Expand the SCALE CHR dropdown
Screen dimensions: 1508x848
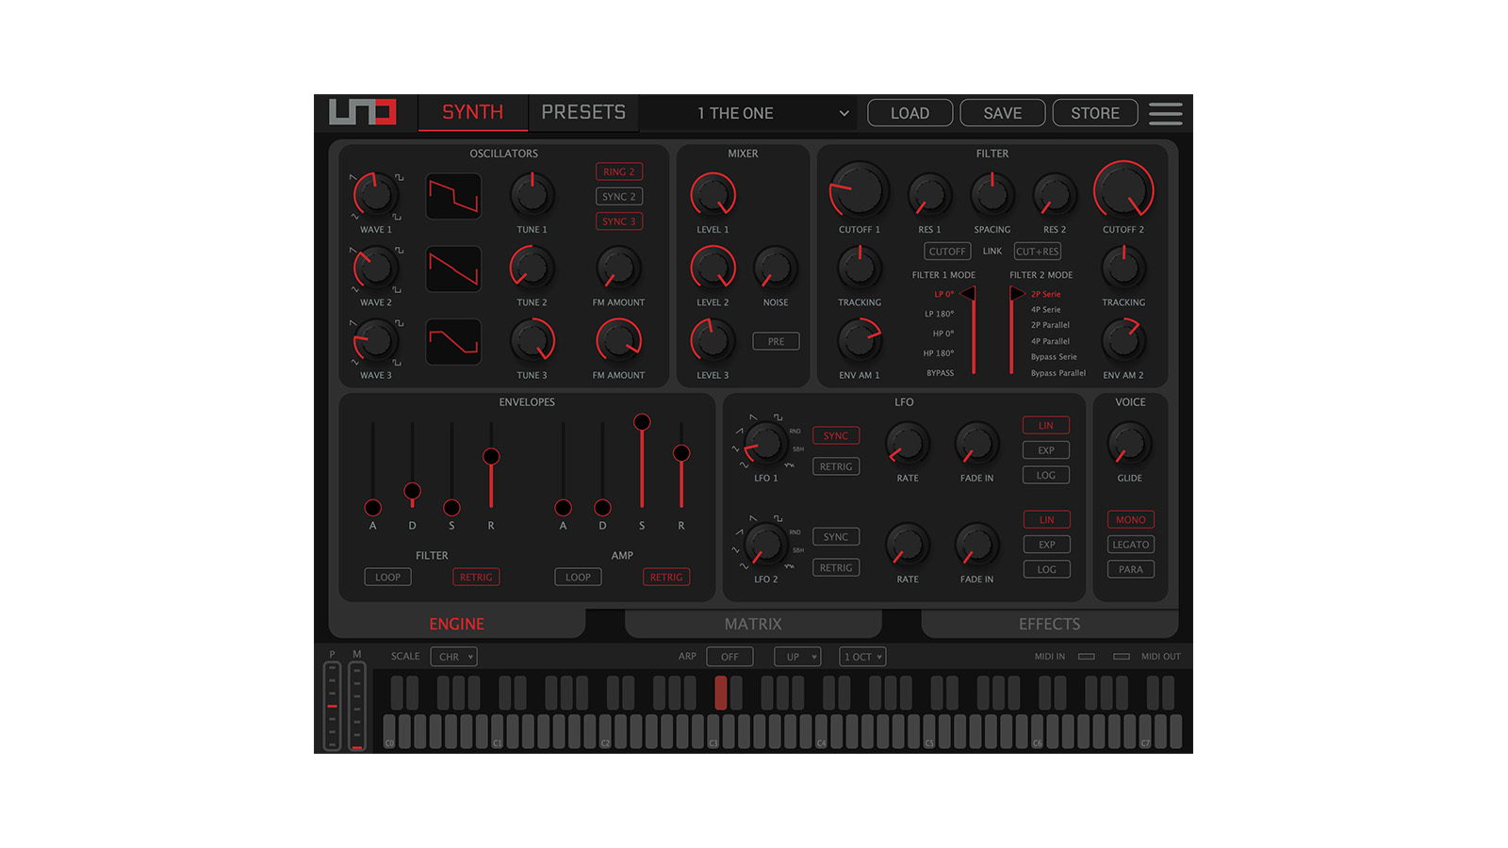tap(454, 657)
